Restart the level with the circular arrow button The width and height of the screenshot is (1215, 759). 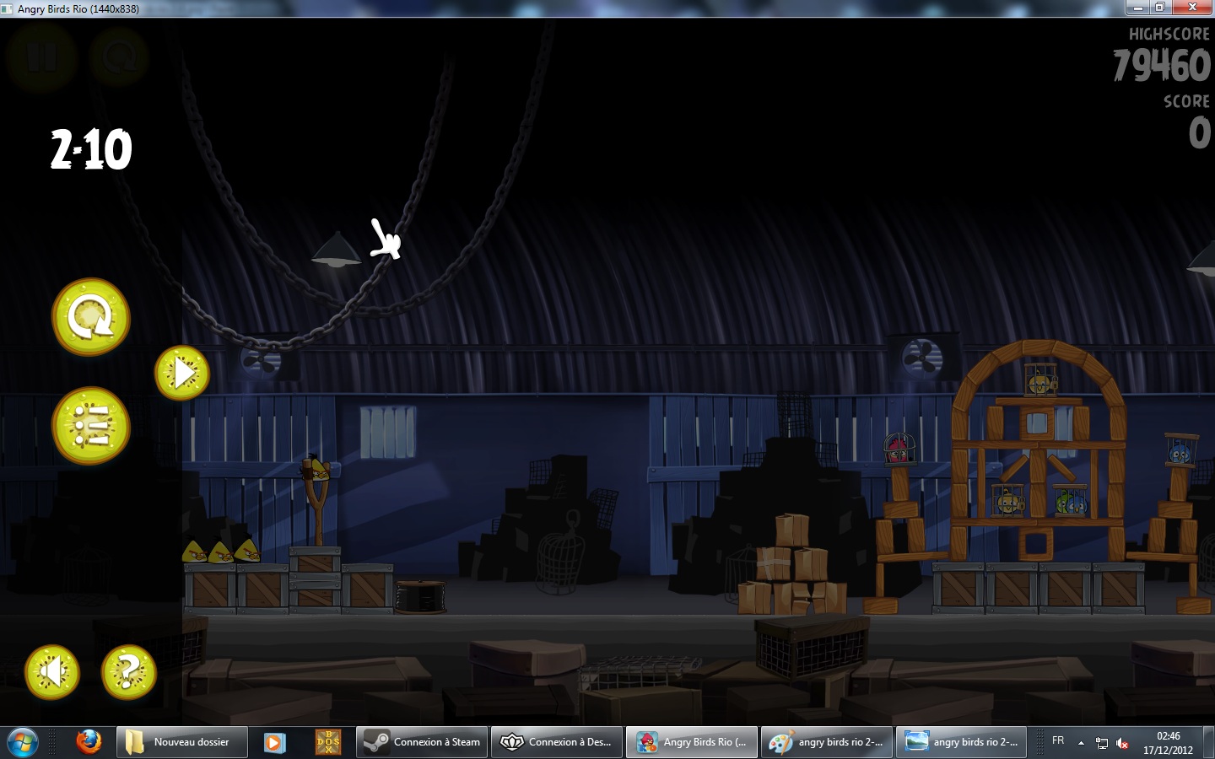tap(91, 317)
